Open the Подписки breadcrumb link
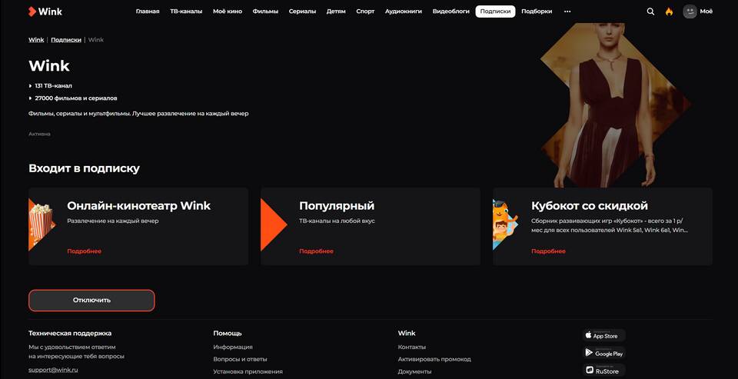 (x=66, y=39)
